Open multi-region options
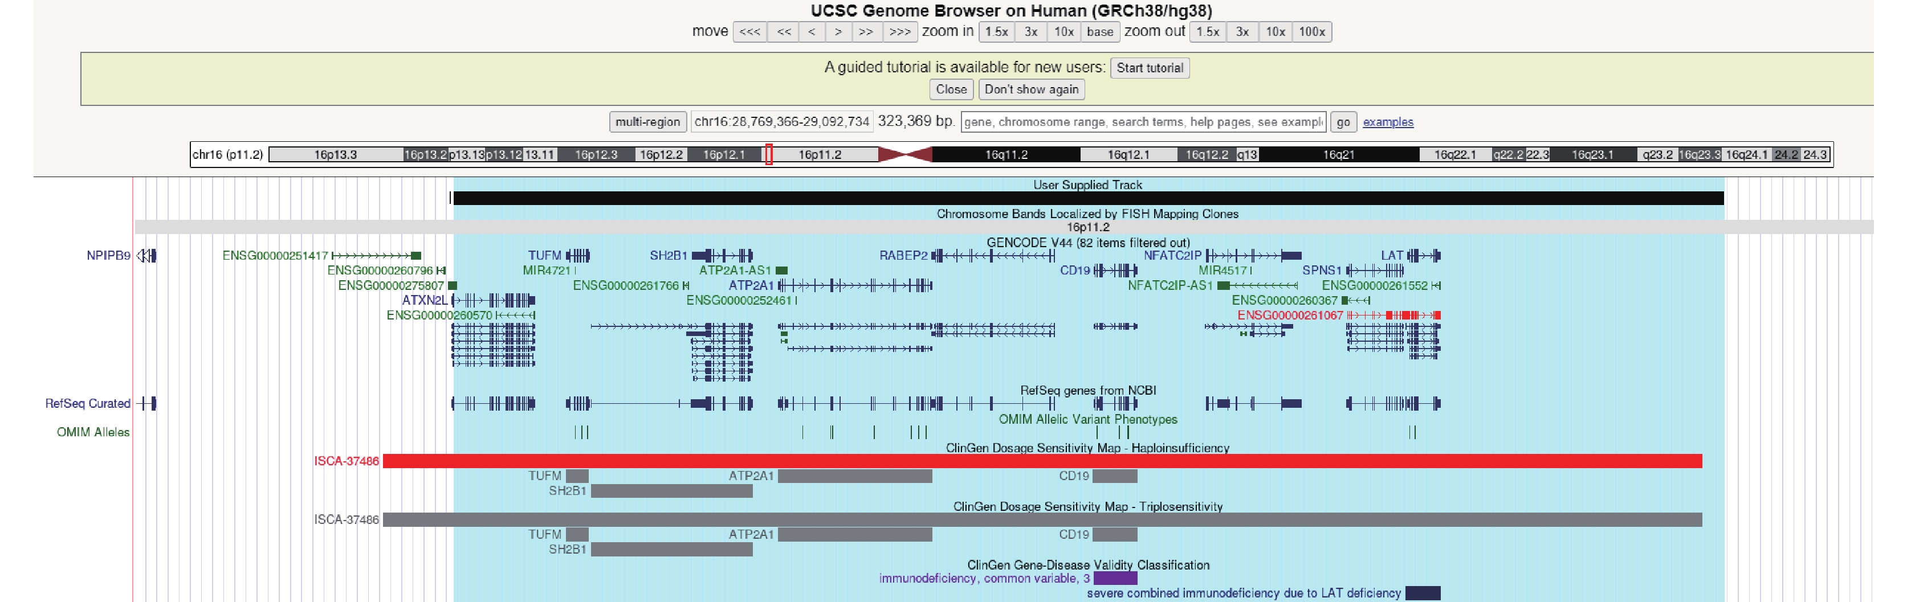Image resolution: width=1907 pixels, height=602 pixels. pyautogui.click(x=648, y=122)
